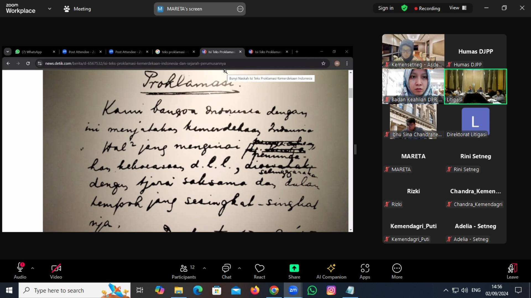Viewport: 531px width, 298px height.
Task: Open File Explorer from taskbar
Action: pos(178,290)
